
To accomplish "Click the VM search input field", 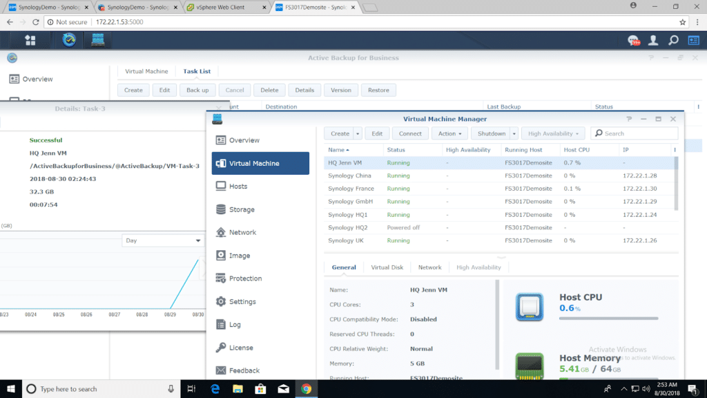I will 639,133.
